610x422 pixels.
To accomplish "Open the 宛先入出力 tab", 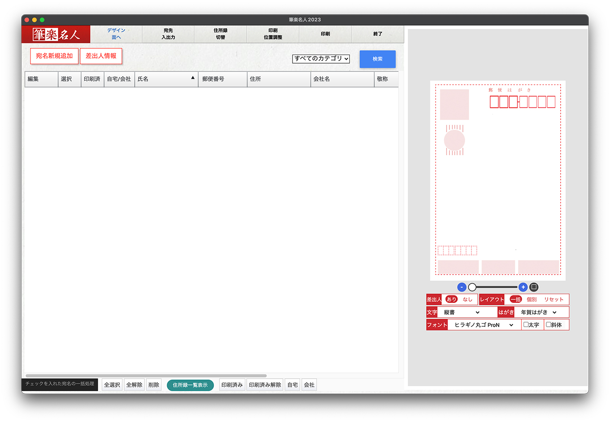I will 168,34.
